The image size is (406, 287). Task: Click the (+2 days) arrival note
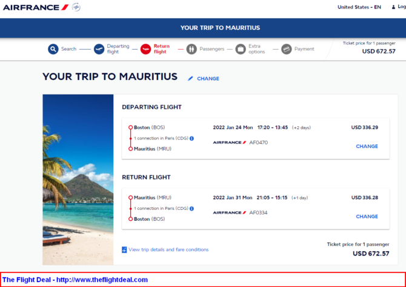click(301, 127)
